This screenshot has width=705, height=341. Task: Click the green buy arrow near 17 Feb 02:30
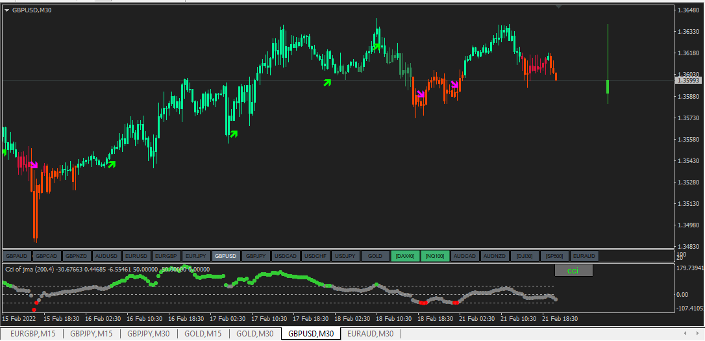pyautogui.click(x=233, y=134)
